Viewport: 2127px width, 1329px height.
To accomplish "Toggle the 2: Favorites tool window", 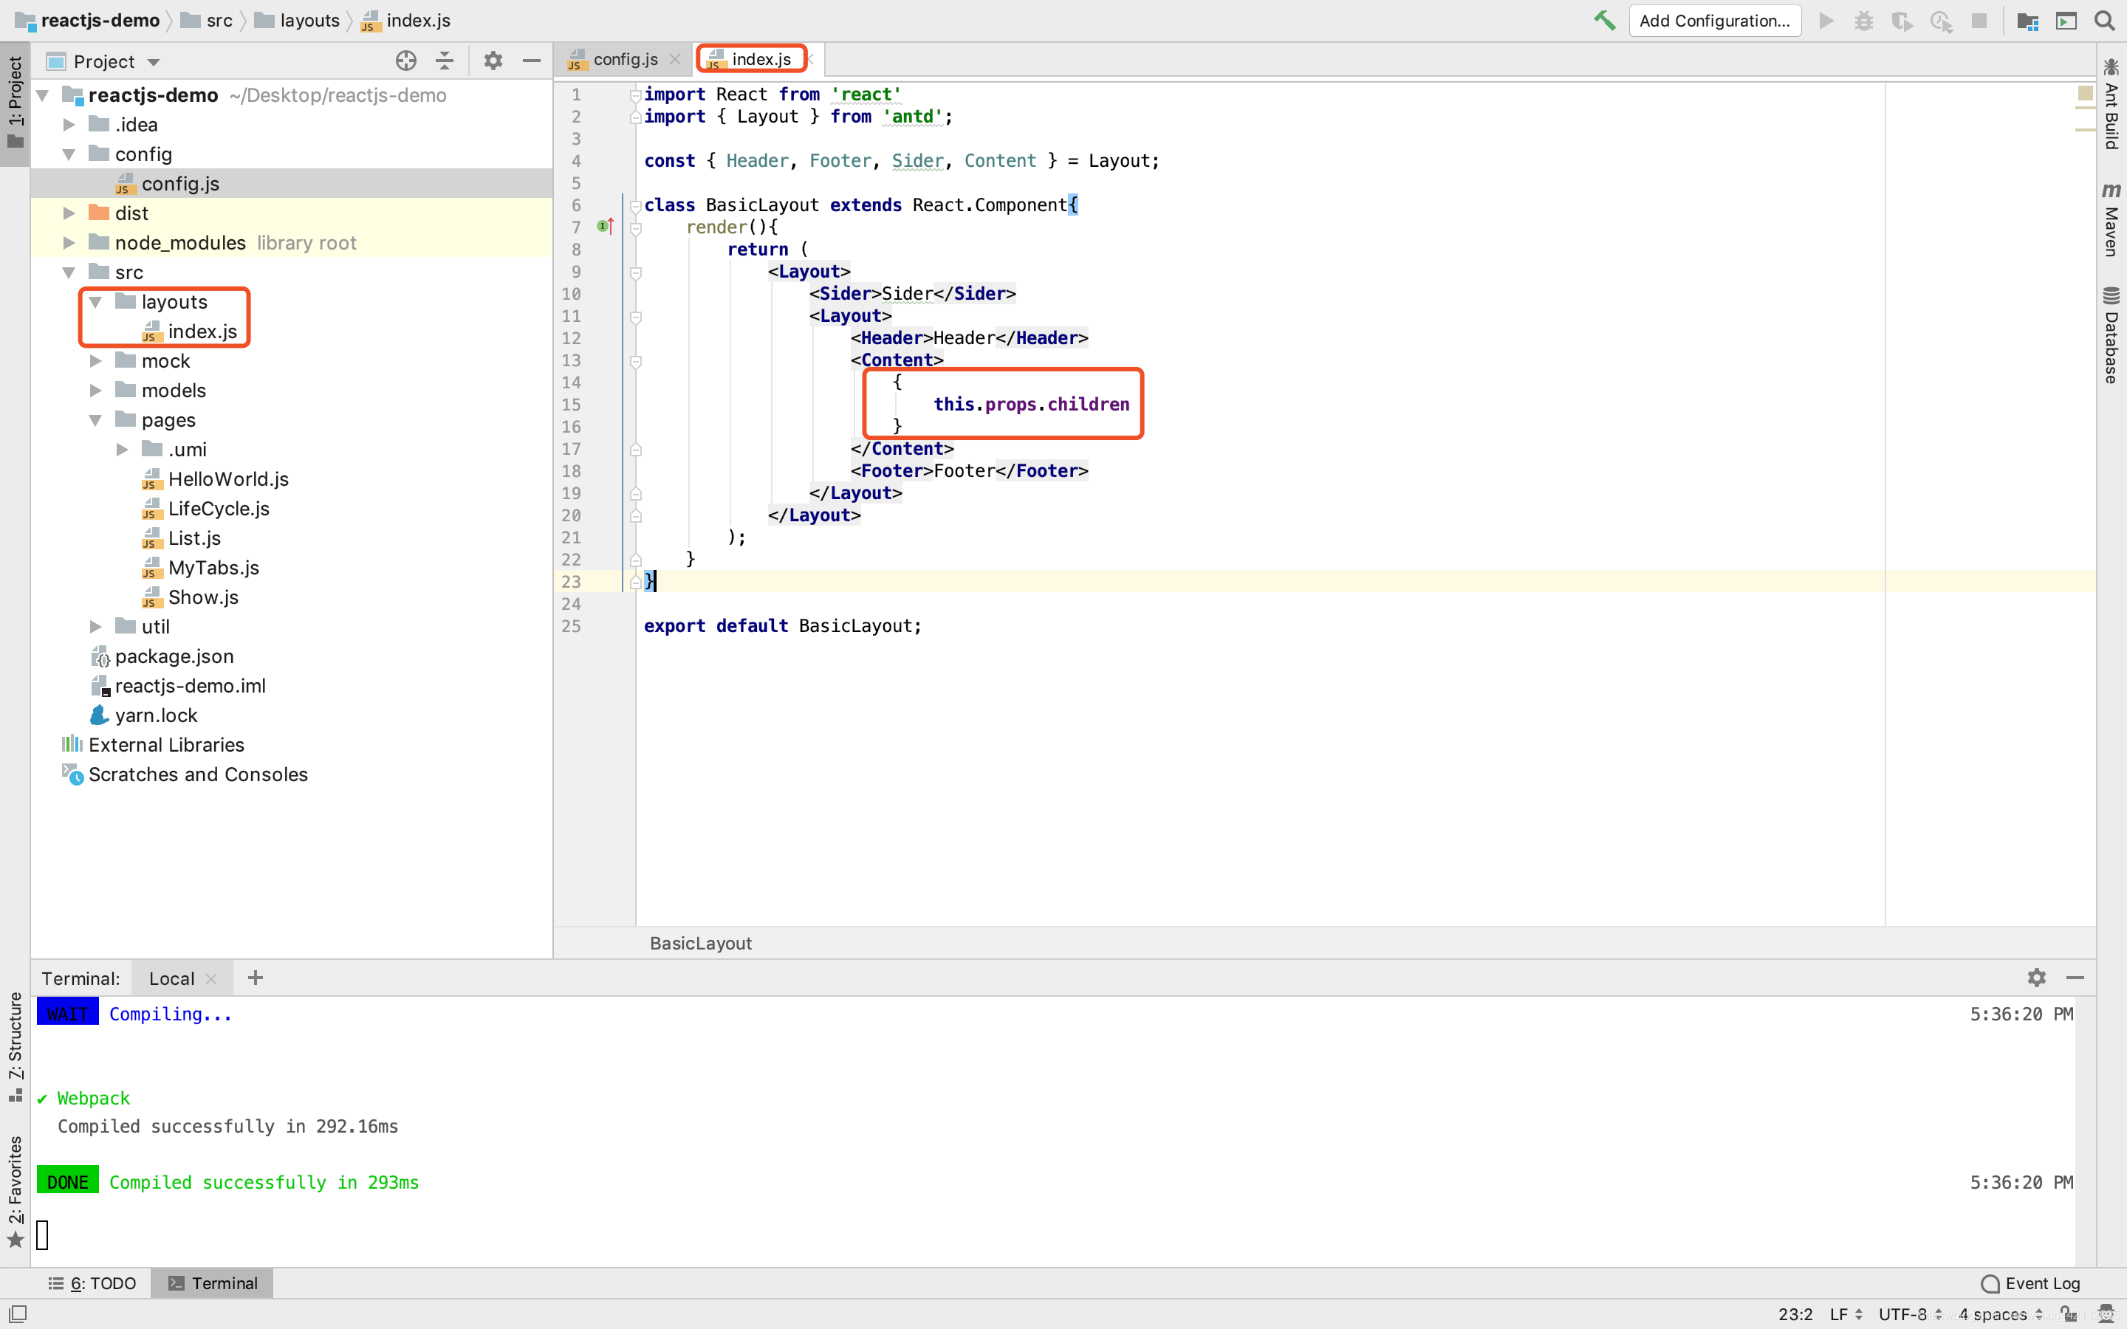I will tap(15, 1191).
